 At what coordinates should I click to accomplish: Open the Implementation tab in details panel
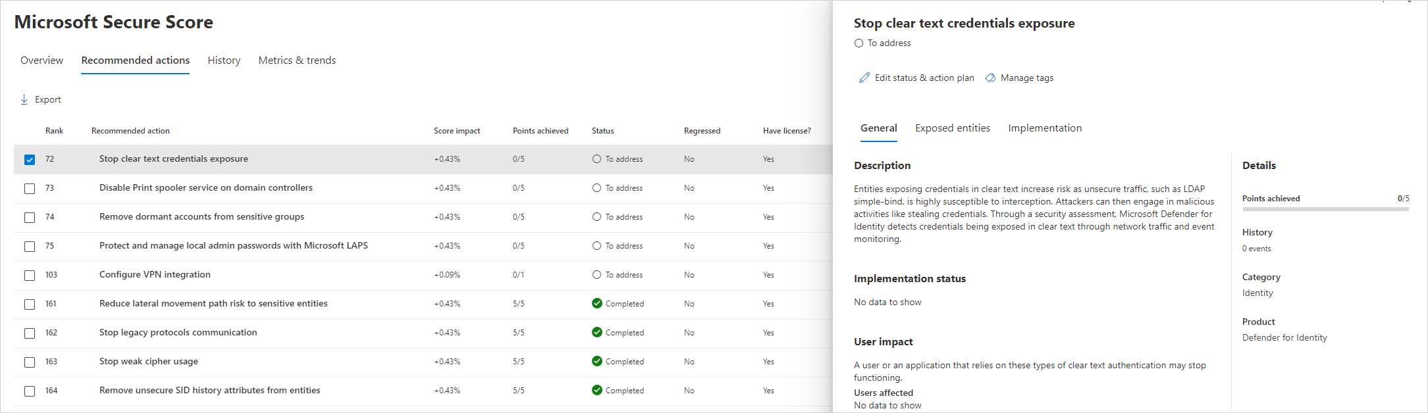1044,128
